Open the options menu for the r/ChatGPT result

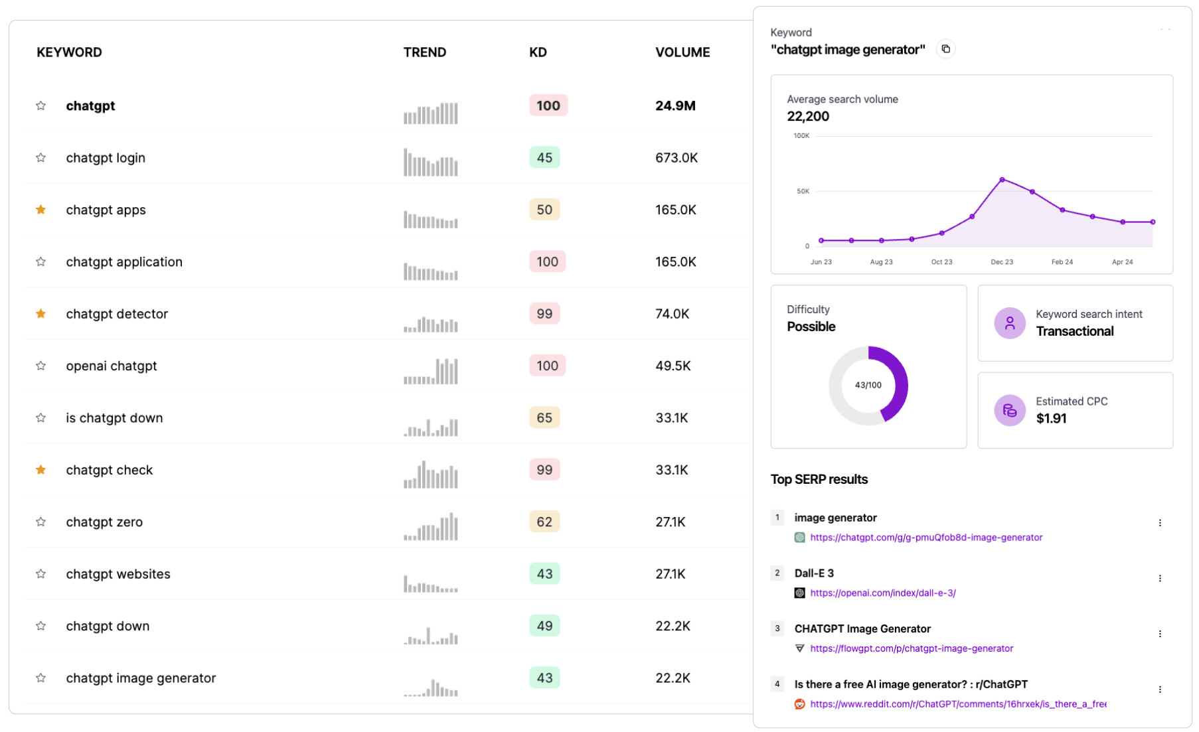(1160, 689)
